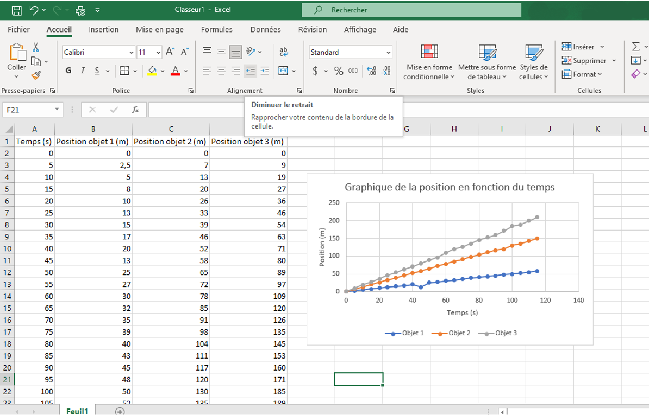Apply percent style number format
This screenshot has height=415, width=649.
coord(339,71)
